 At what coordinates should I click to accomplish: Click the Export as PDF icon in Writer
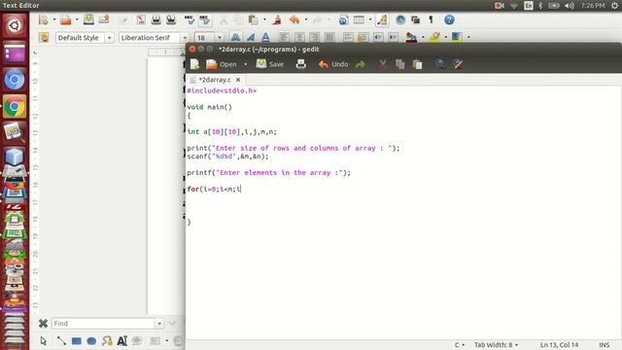[x=141, y=19]
